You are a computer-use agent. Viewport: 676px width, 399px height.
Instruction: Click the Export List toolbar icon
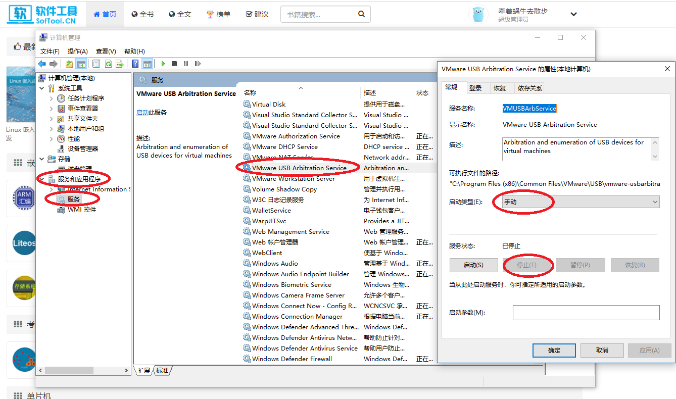120,64
